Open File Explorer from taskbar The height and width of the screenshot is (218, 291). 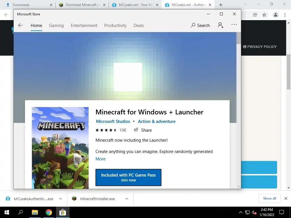click(x=35, y=212)
